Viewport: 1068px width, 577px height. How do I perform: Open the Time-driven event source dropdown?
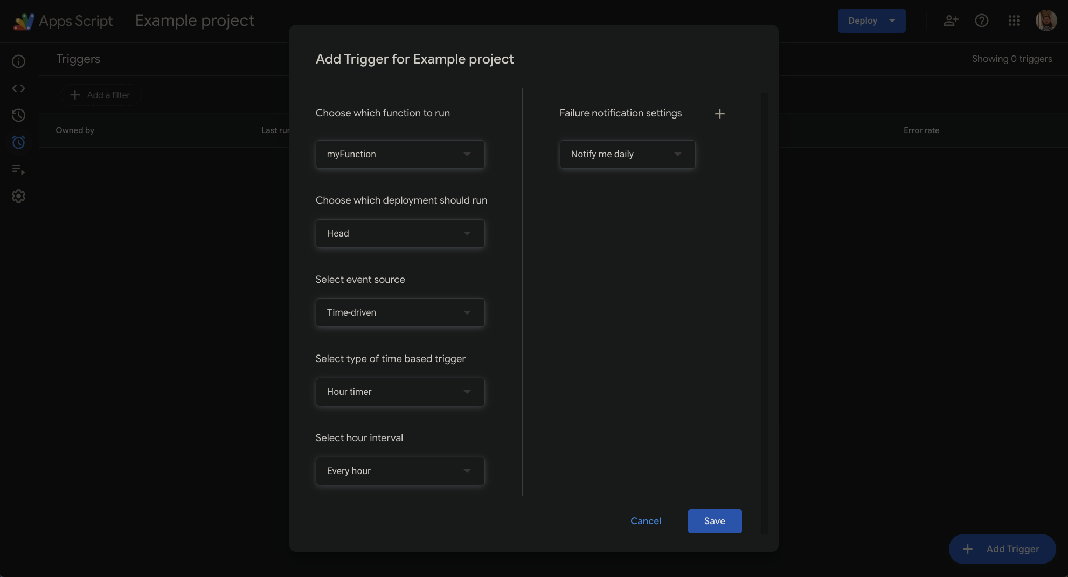coord(400,312)
